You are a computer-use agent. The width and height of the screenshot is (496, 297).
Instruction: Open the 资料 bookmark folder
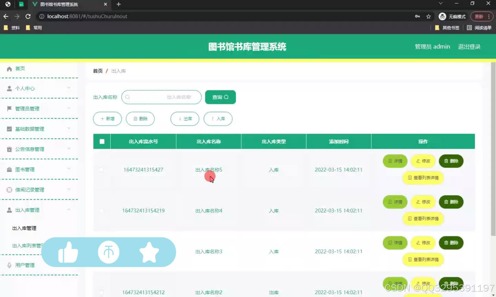(x=12, y=28)
